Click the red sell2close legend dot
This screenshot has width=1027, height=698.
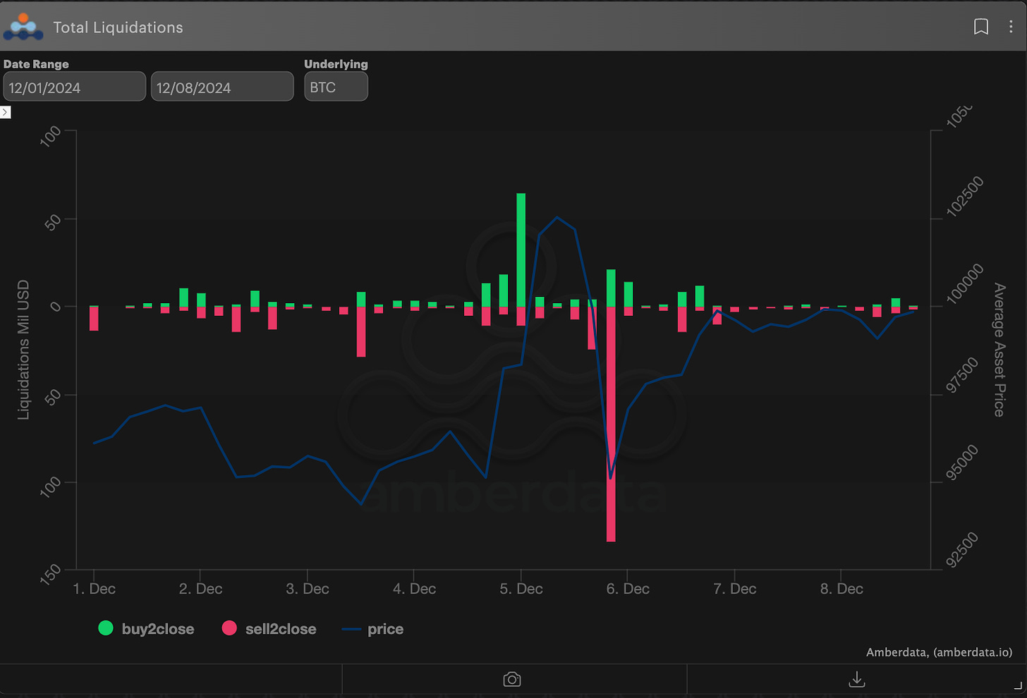(229, 628)
